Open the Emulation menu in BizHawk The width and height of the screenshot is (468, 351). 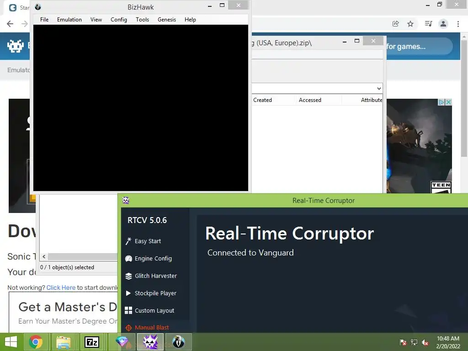(x=69, y=20)
